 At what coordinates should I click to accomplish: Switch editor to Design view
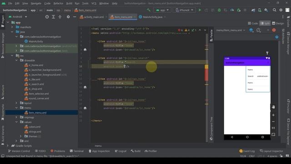[x=278, y=23]
